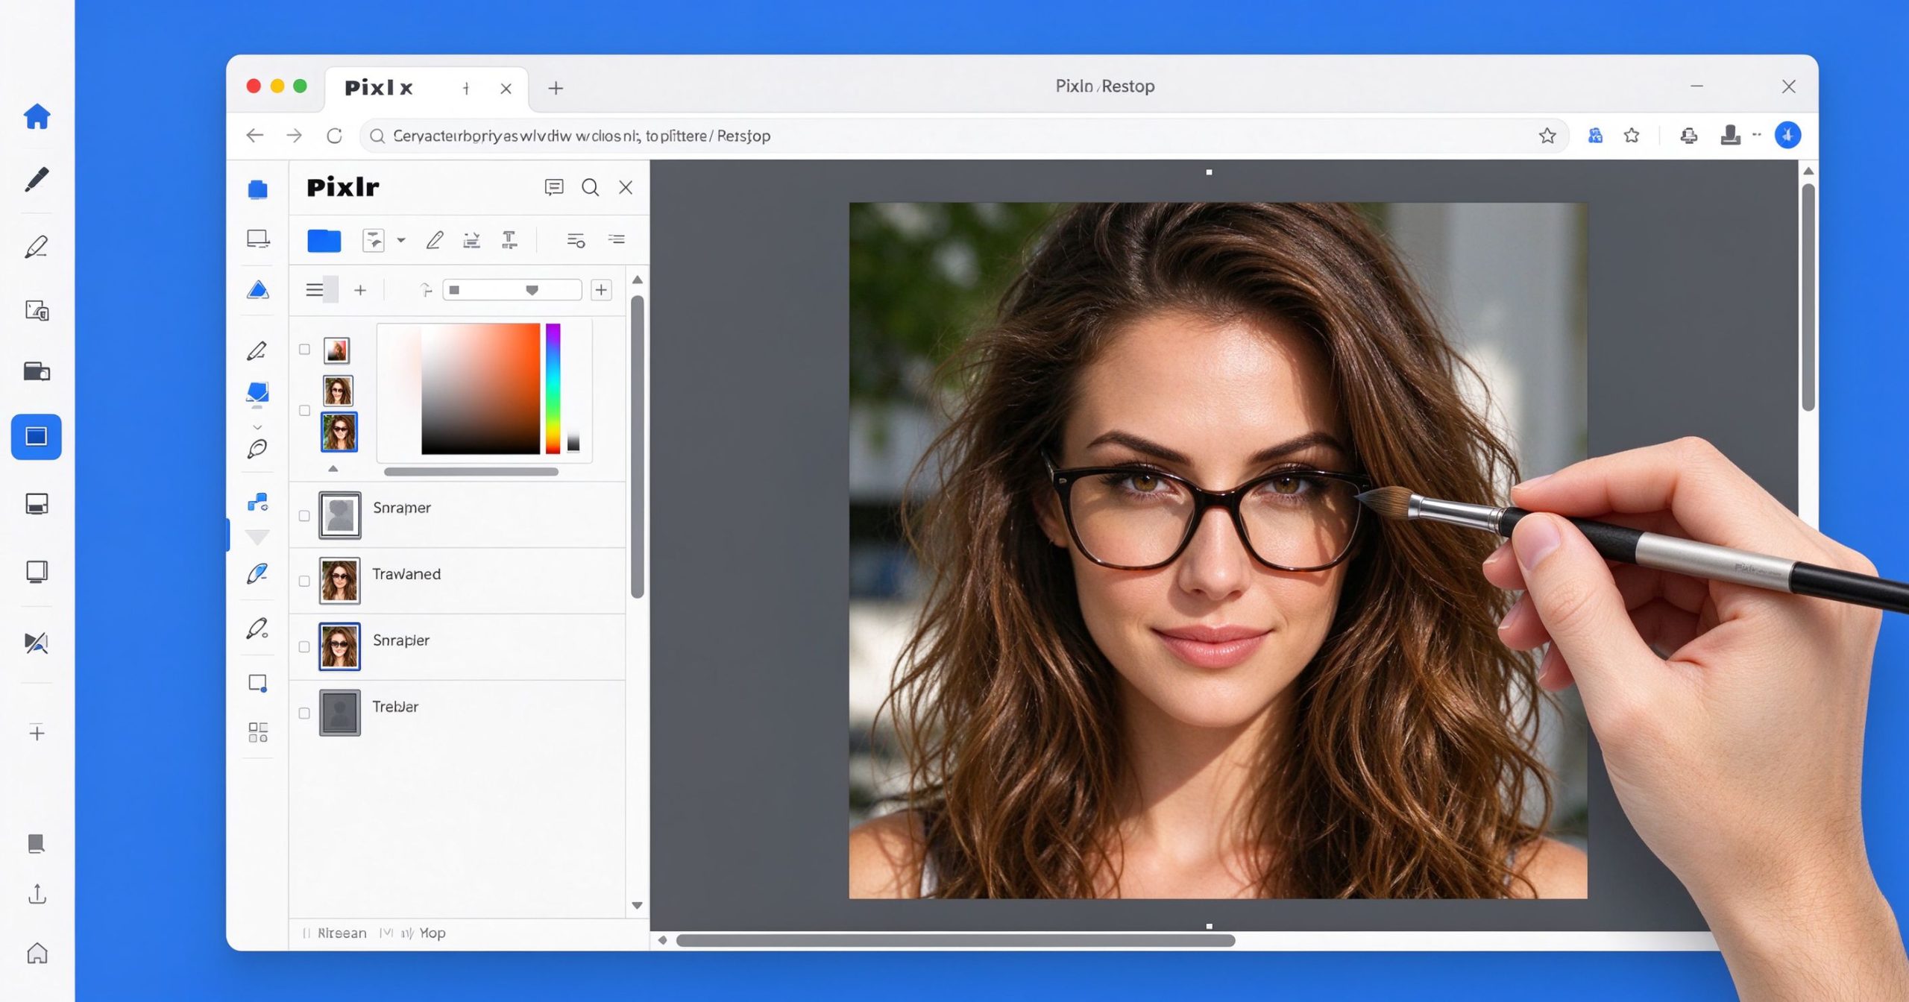1909x1002 pixels.
Task: Select the blue triangle shape tool
Action: 258,290
